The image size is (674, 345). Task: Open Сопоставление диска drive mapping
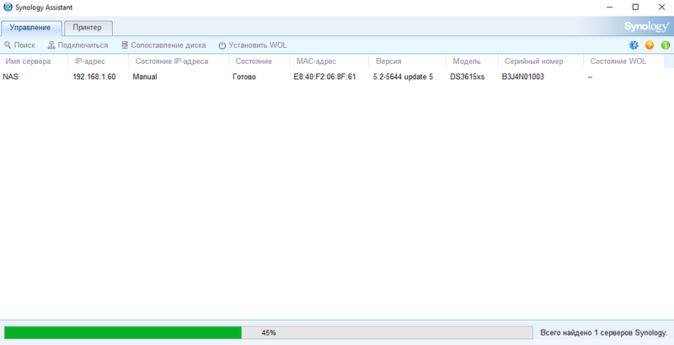coord(163,45)
